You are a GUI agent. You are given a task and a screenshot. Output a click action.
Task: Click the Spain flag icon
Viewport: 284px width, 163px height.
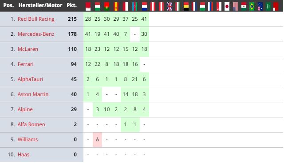coord(116,7)
